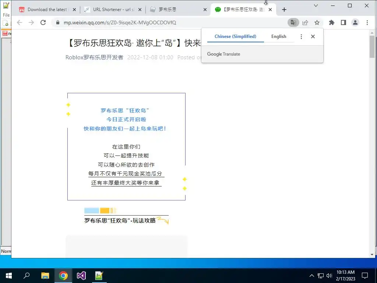Open Chrome's three-dot menu
This screenshot has width=377, height=283.
(367, 22)
